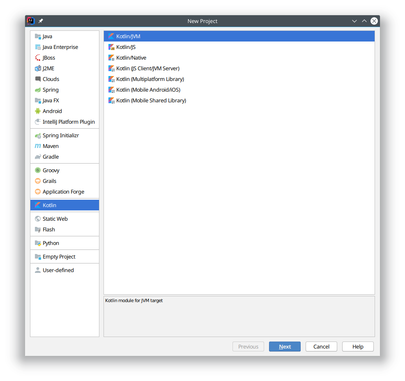Select Kotlin (Mobile Android/iOS) template
Image resolution: width=405 pixels, height=381 pixels.
239,90
